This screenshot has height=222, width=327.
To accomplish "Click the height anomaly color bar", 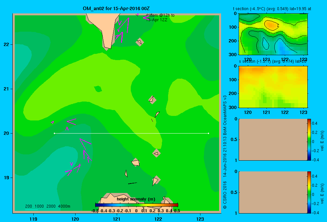I will click(137, 205).
